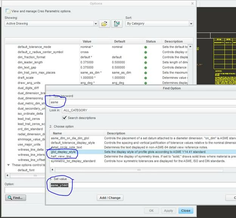Screen dimensions: 236x218
Task: Click the Value column header
Action: tap(87, 41)
